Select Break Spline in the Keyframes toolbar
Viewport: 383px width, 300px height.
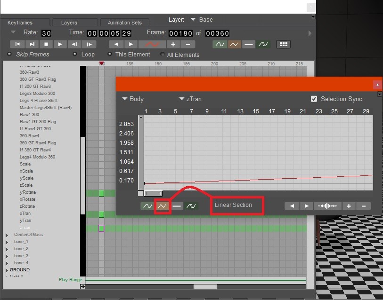point(263,44)
